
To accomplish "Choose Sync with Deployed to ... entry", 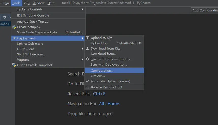I will [114, 65].
